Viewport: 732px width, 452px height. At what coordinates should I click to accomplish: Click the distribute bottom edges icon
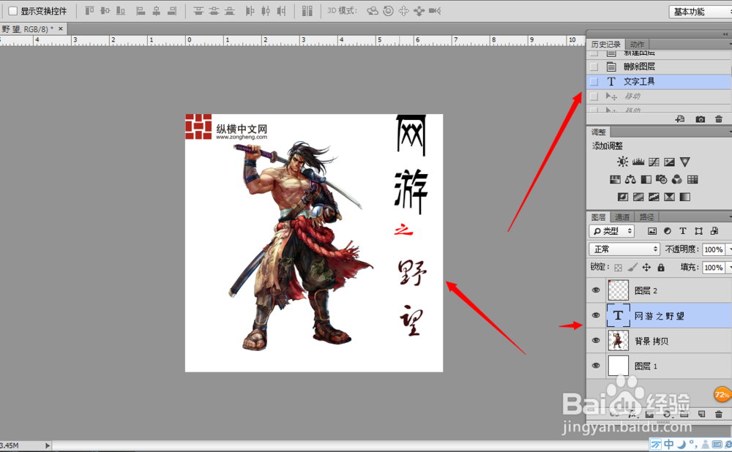(229, 11)
